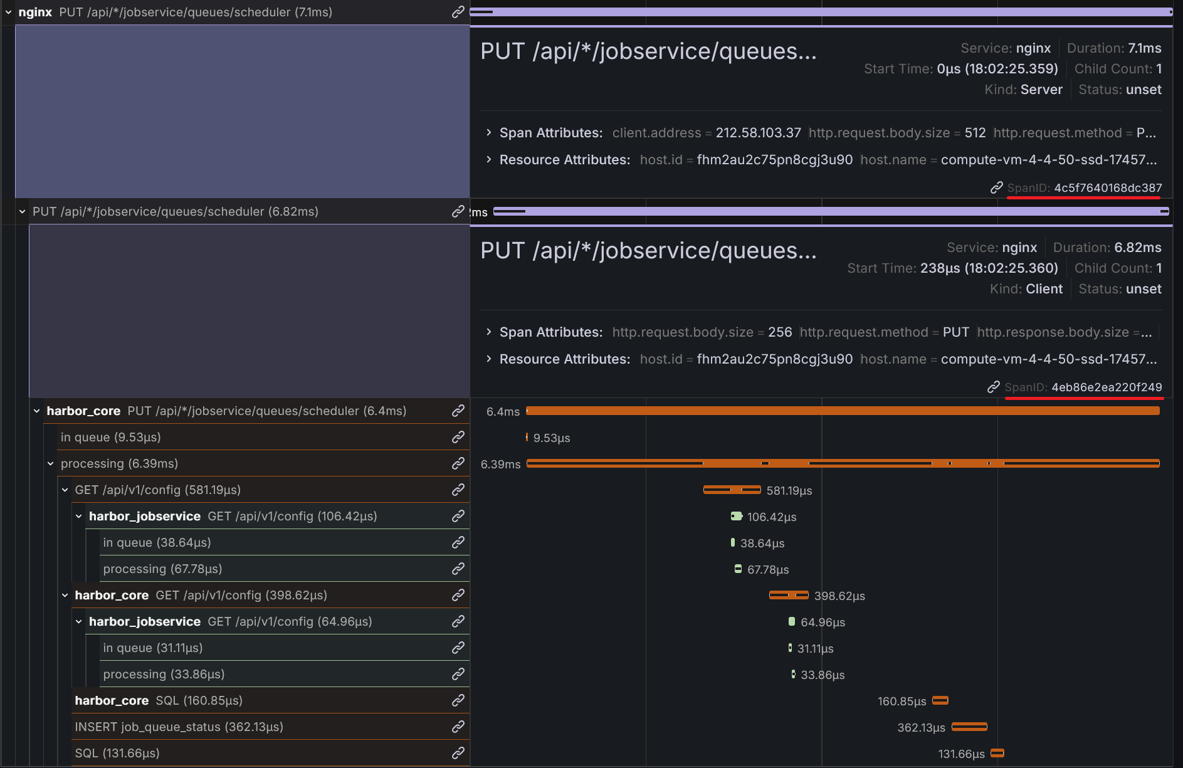Select the SQL (131.66µs) span row

251,753
